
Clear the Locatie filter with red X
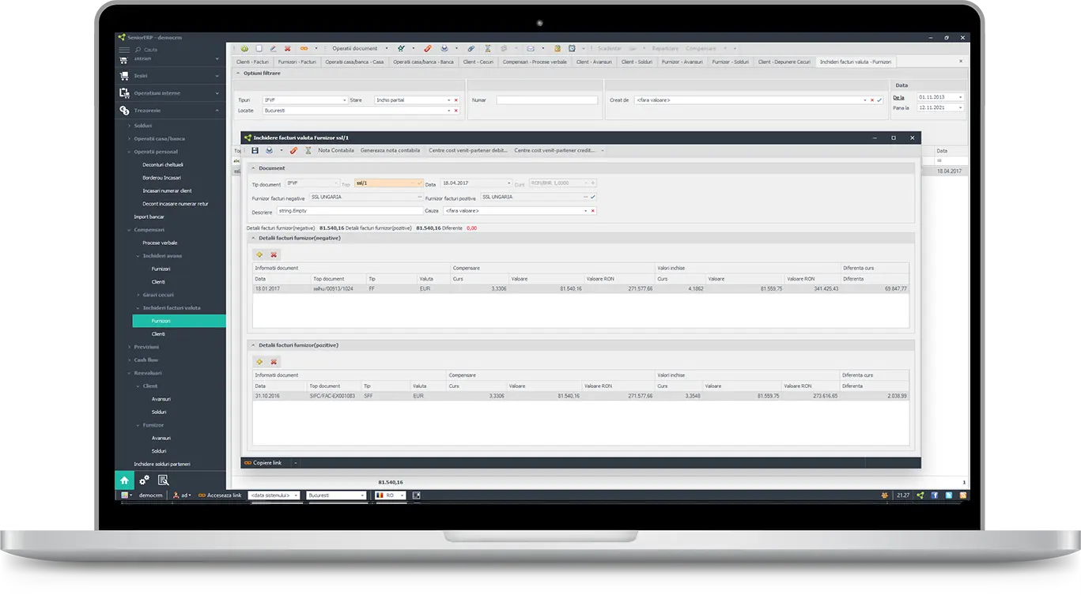[x=455, y=111]
